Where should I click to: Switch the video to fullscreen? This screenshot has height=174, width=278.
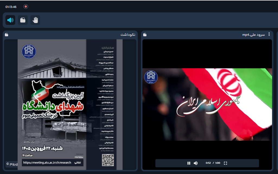tap(225, 163)
